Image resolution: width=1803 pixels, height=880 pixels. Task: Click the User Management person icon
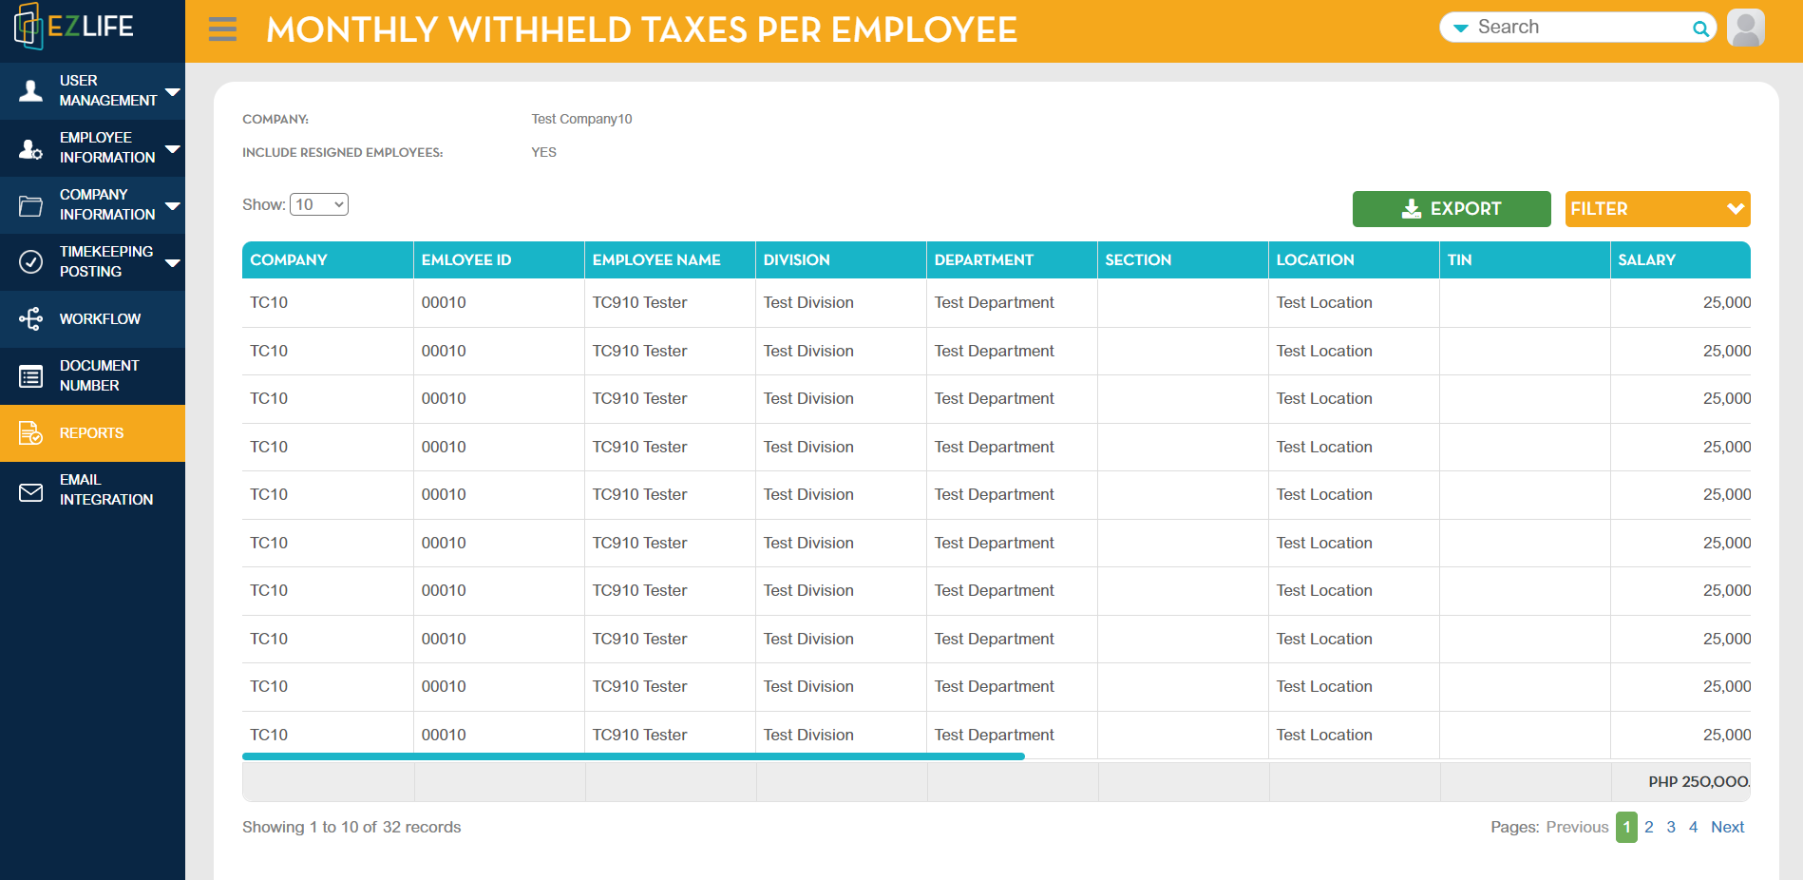coord(30,90)
